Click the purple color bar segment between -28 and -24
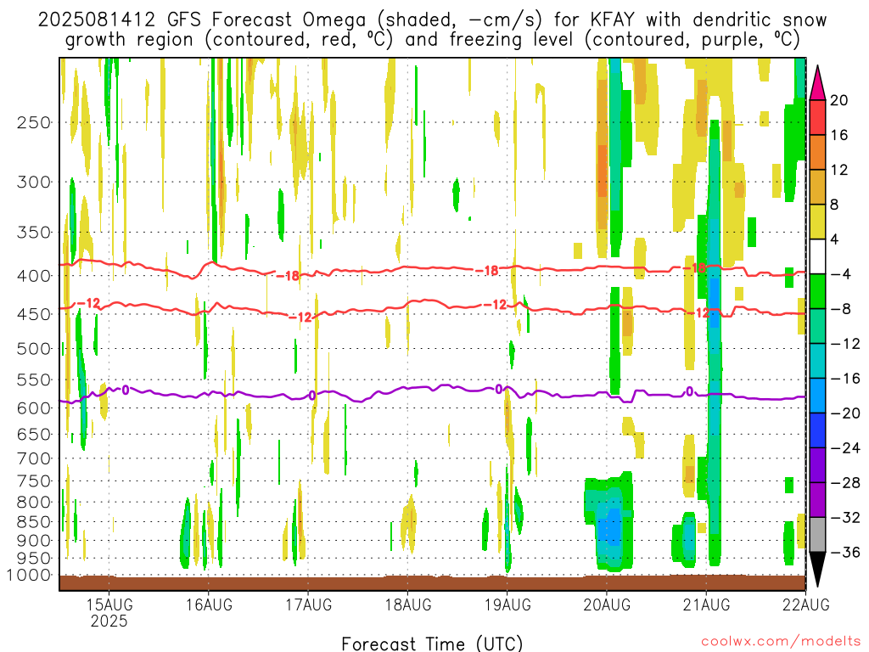This screenshot has height=652, width=869. tap(817, 465)
